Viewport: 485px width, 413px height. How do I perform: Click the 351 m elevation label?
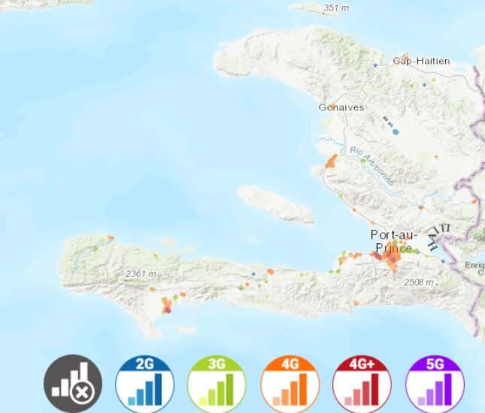pyautogui.click(x=336, y=8)
